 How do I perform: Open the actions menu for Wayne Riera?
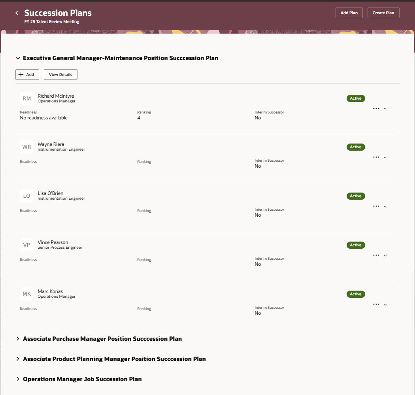click(x=376, y=157)
